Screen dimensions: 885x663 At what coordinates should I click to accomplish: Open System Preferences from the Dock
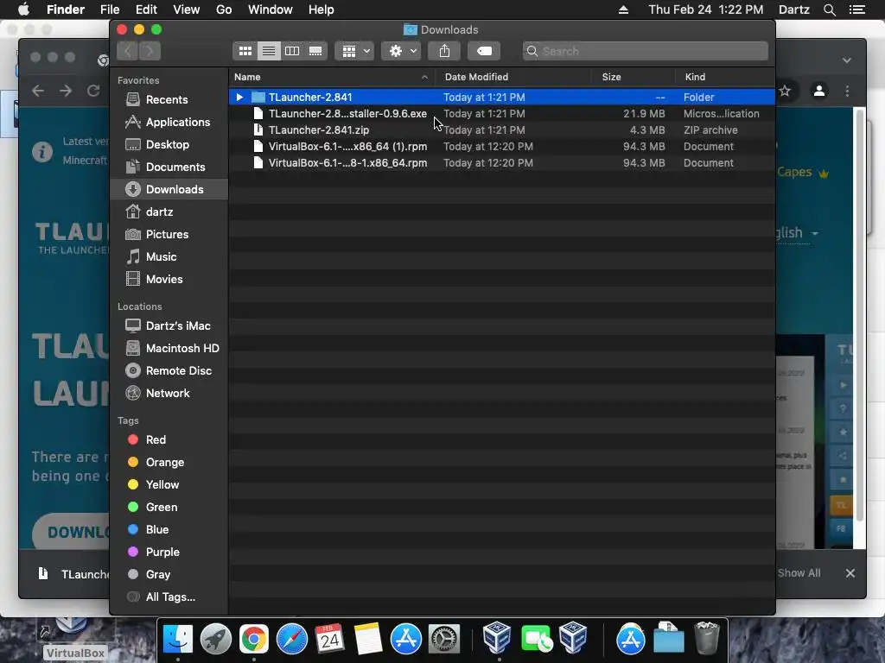point(444,639)
